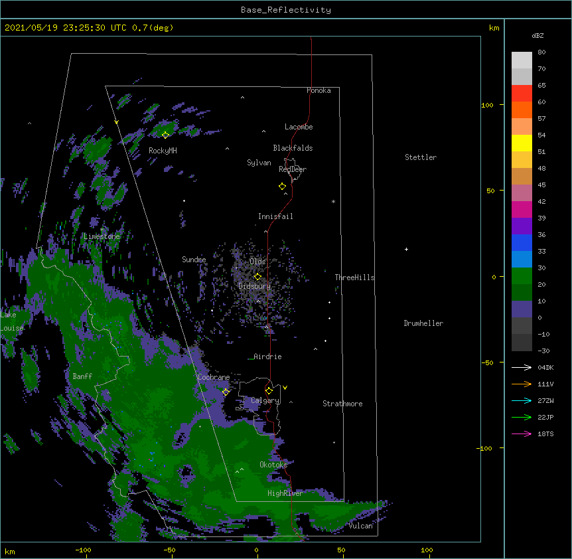
Task: Click the -50 tick on vertical axis
Action: pyautogui.click(x=487, y=362)
